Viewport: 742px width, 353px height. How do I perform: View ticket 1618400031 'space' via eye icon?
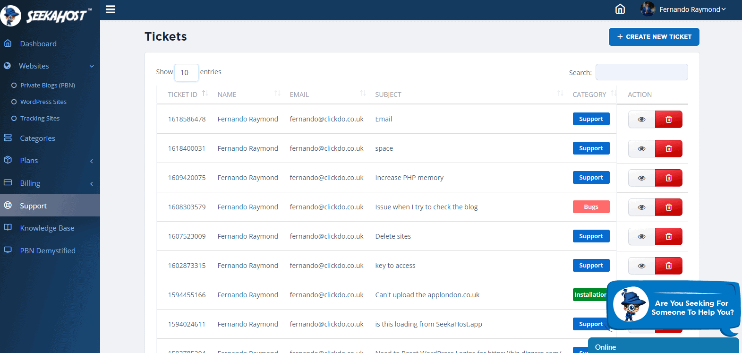[x=641, y=149]
